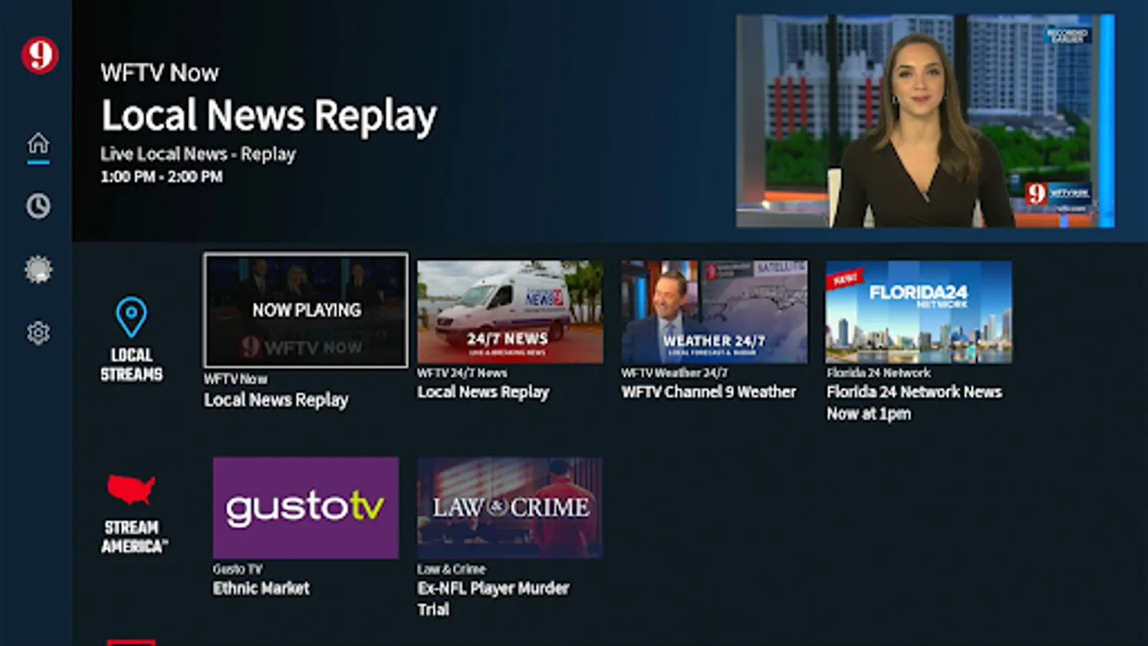
Task: Click the 'Law & Crime' channel label
Action: coord(451,569)
